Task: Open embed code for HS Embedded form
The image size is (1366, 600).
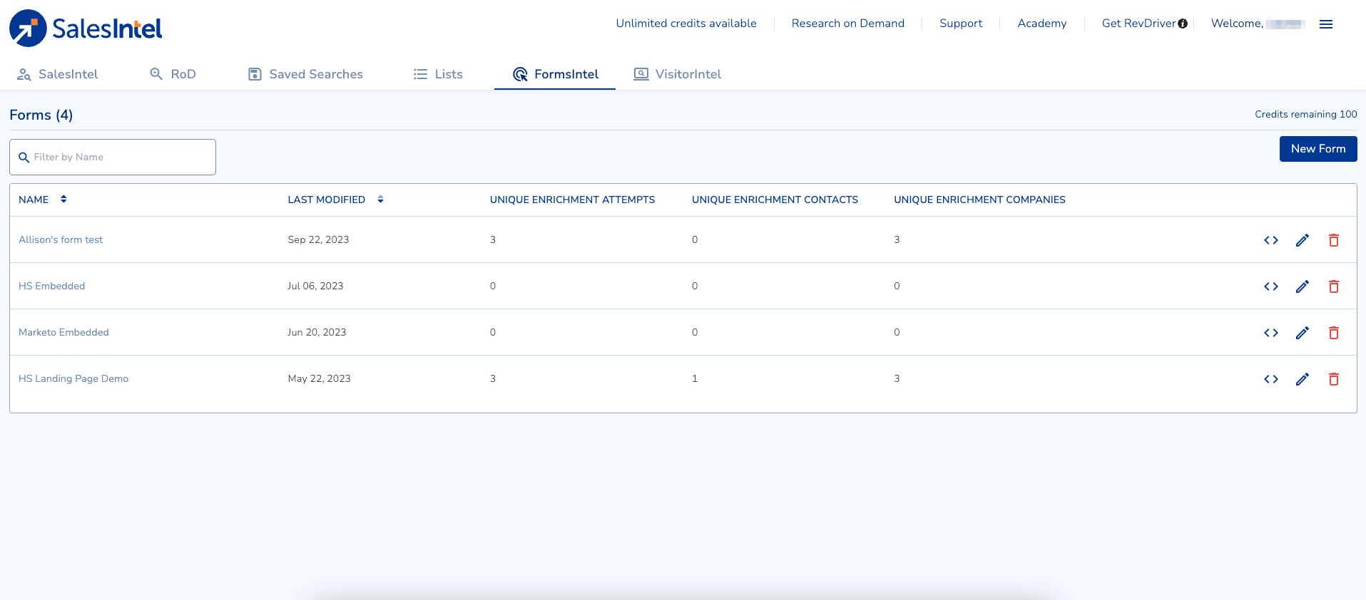Action: [1270, 286]
